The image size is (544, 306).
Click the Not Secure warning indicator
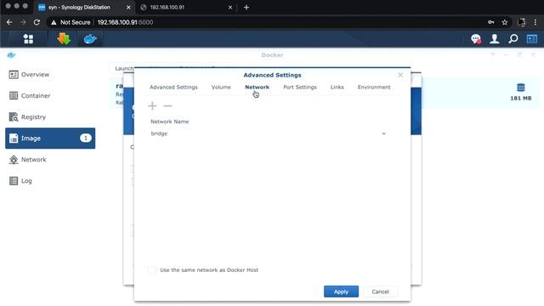[71, 22]
